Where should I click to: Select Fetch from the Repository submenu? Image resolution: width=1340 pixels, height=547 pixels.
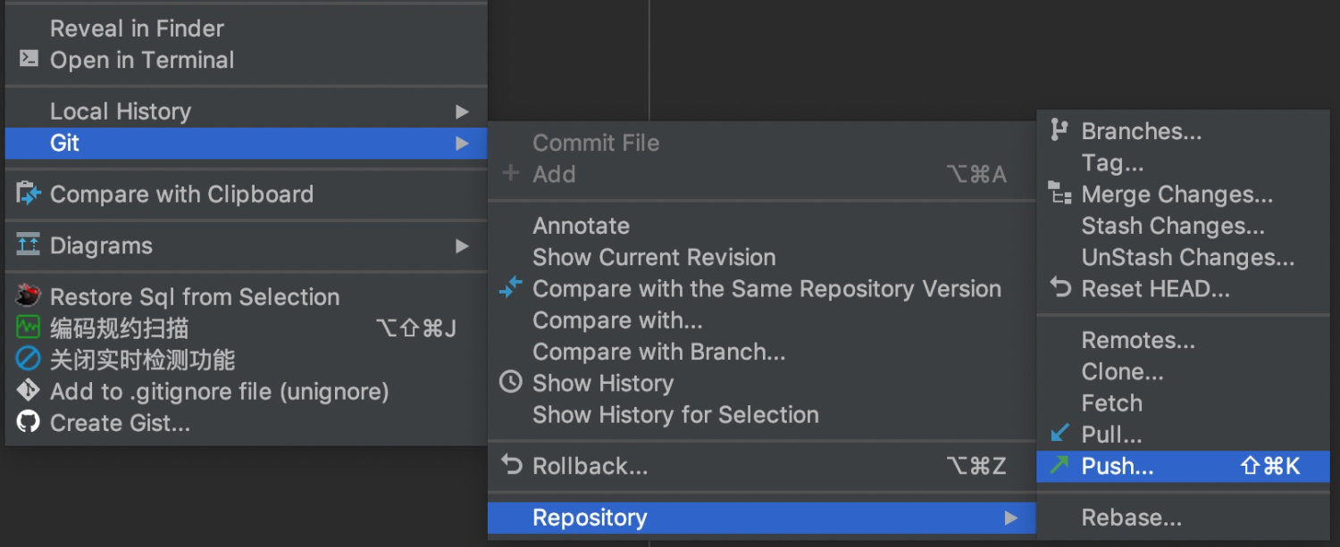1111,403
